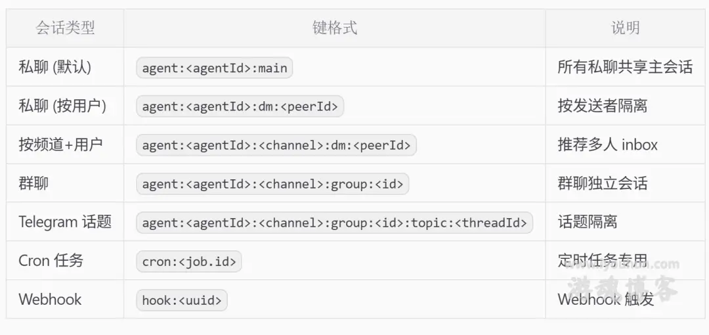Select the hook:<uuid> code snippet
This screenshot has width=709, height=335.
tap(182, 300)
